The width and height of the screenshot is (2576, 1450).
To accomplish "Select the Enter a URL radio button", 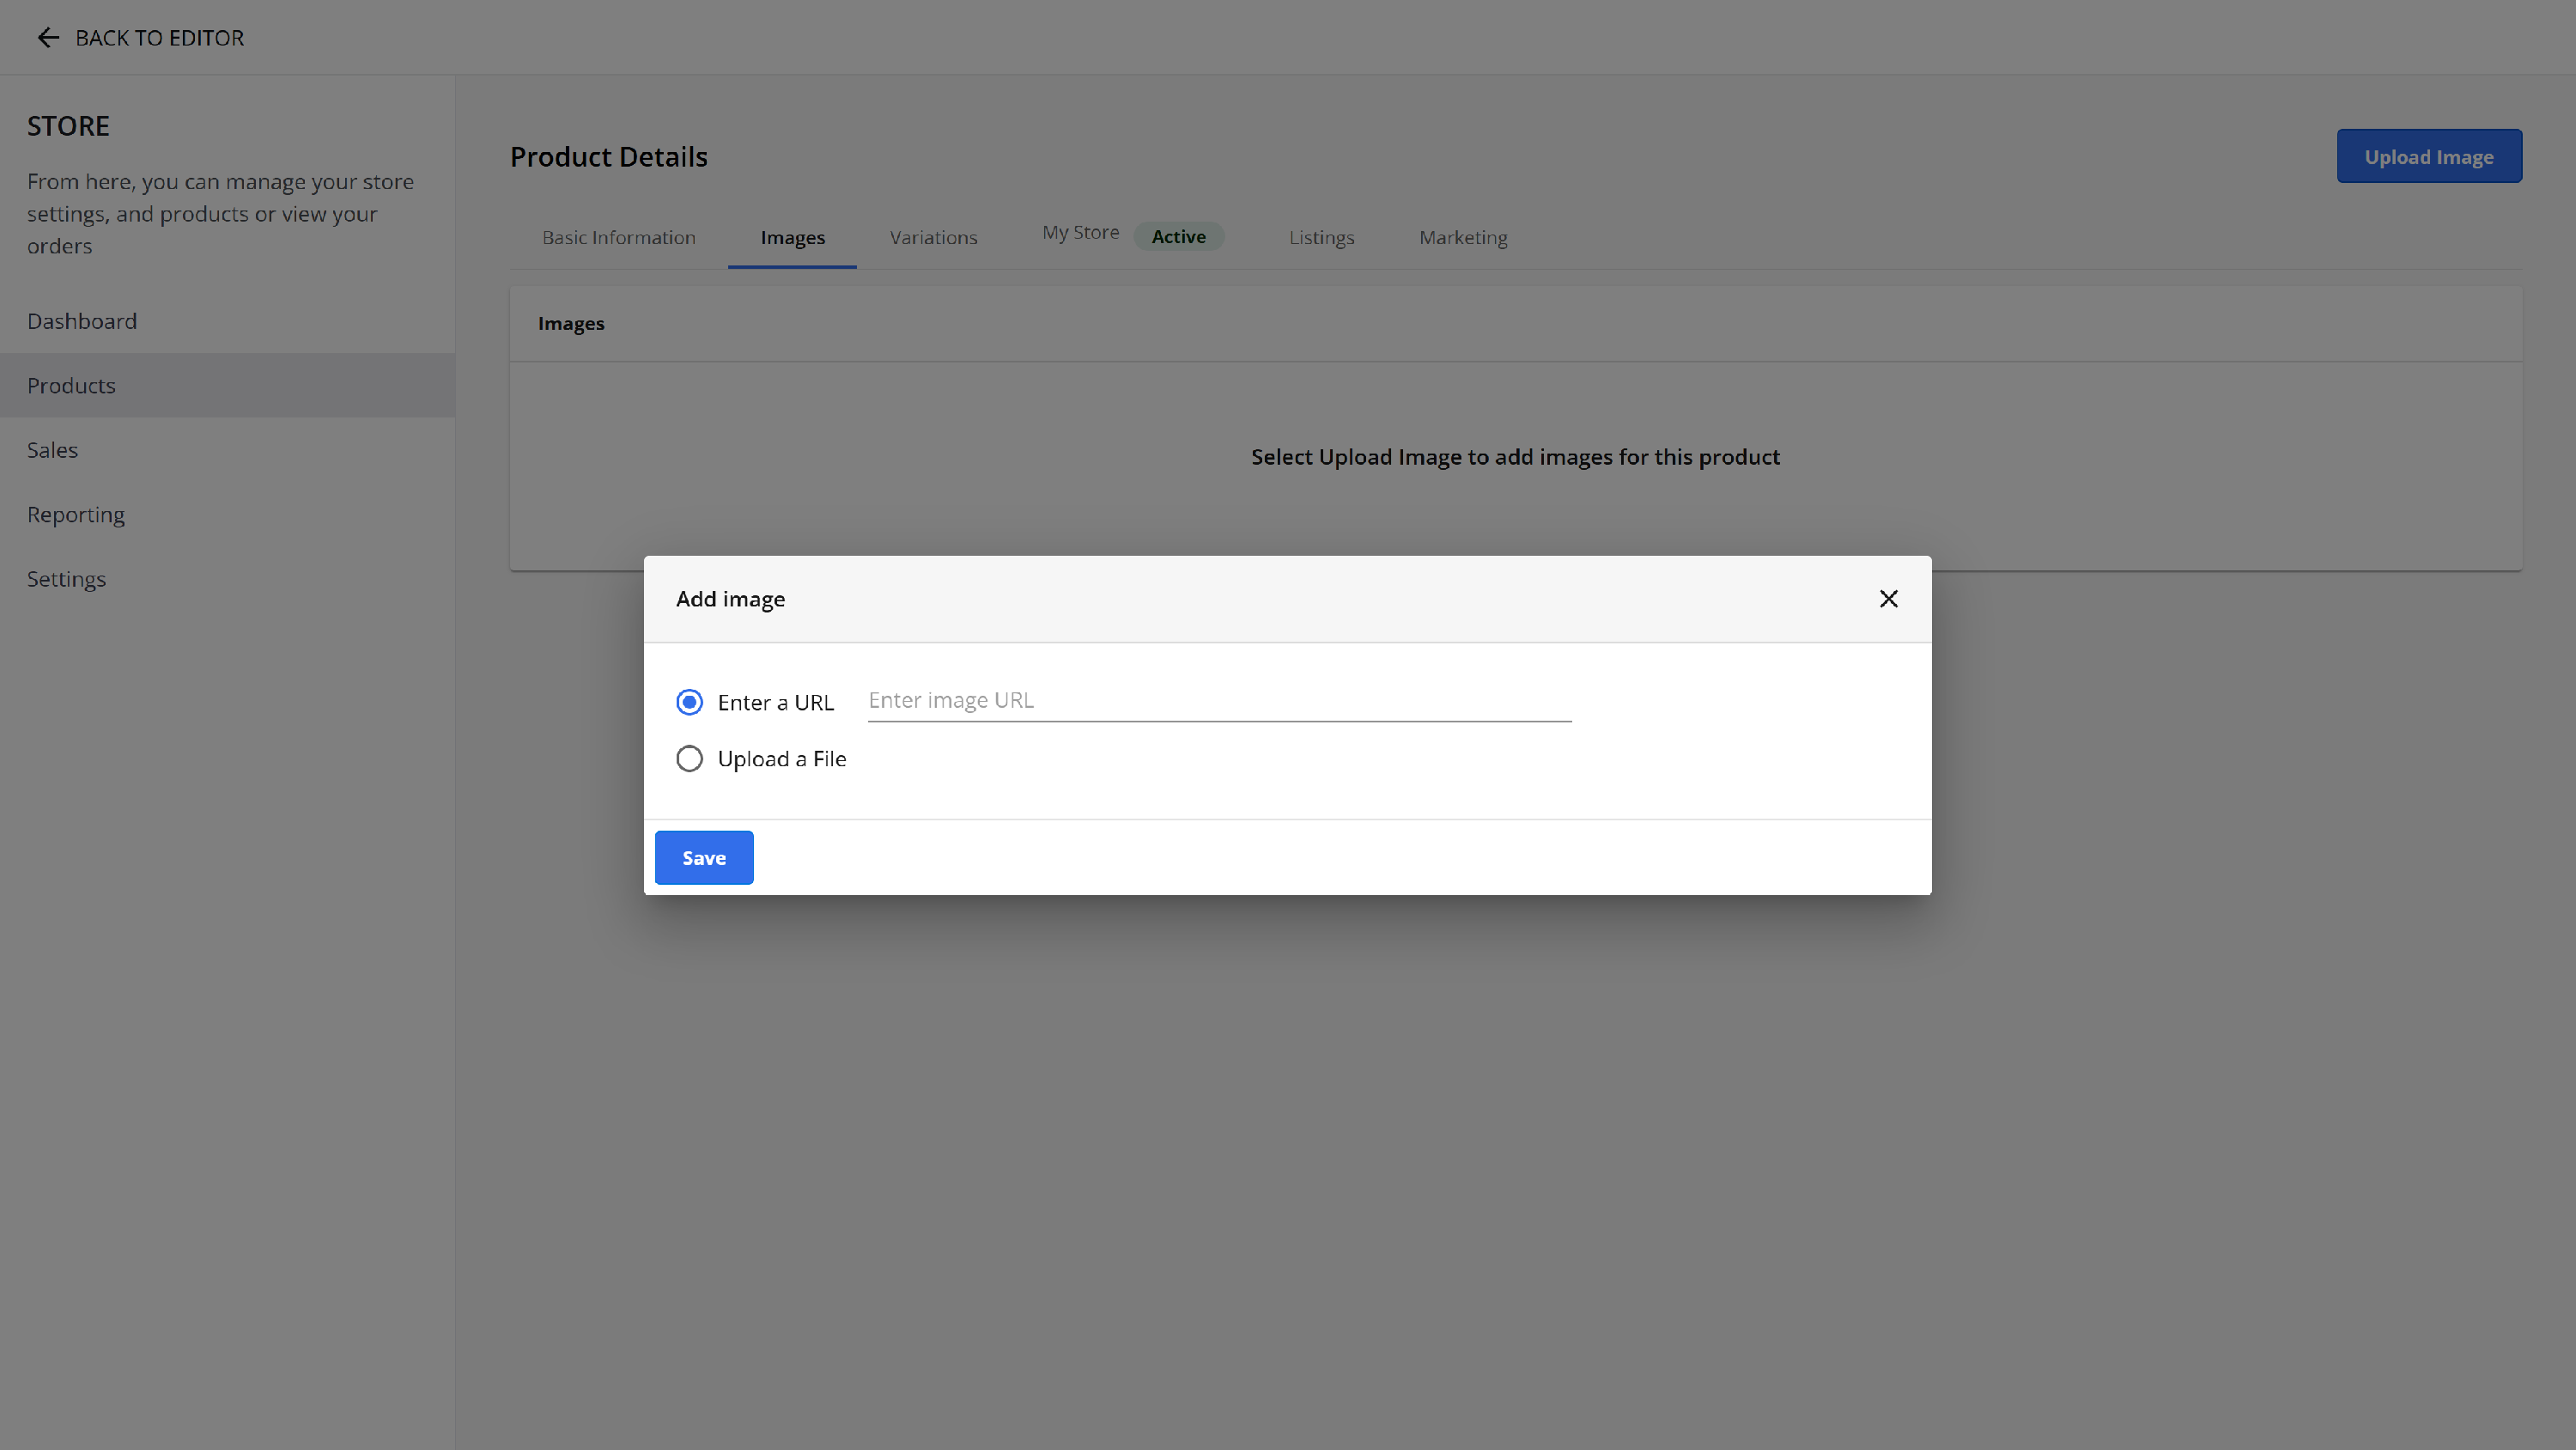I will [689, 703].
